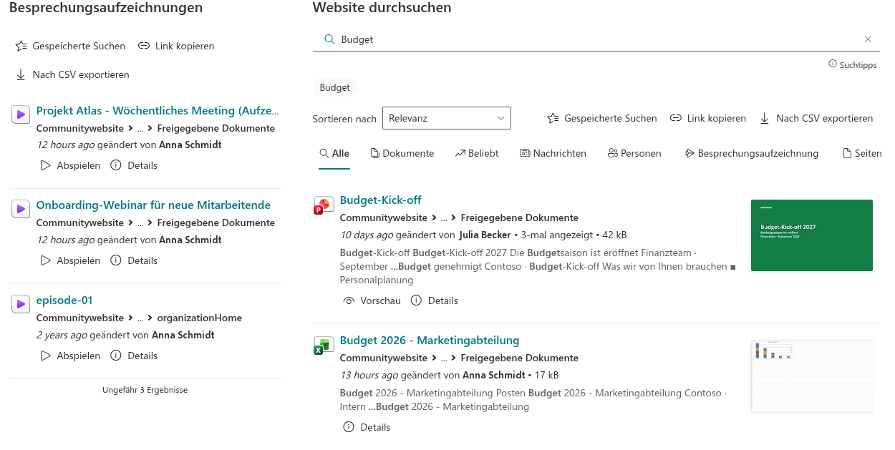Open Suchtipps help link
The width and height of the screenshot is (895, 450).
[853, 64]
